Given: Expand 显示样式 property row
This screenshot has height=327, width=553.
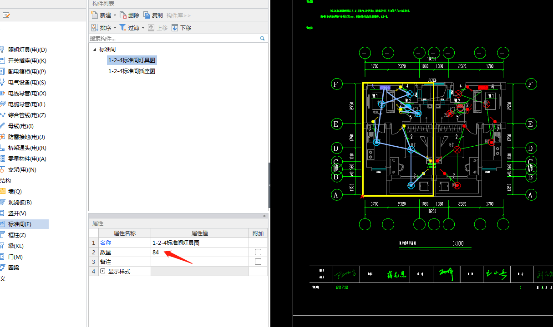Looking at the screenshot, I should click(x=102, y=271).
